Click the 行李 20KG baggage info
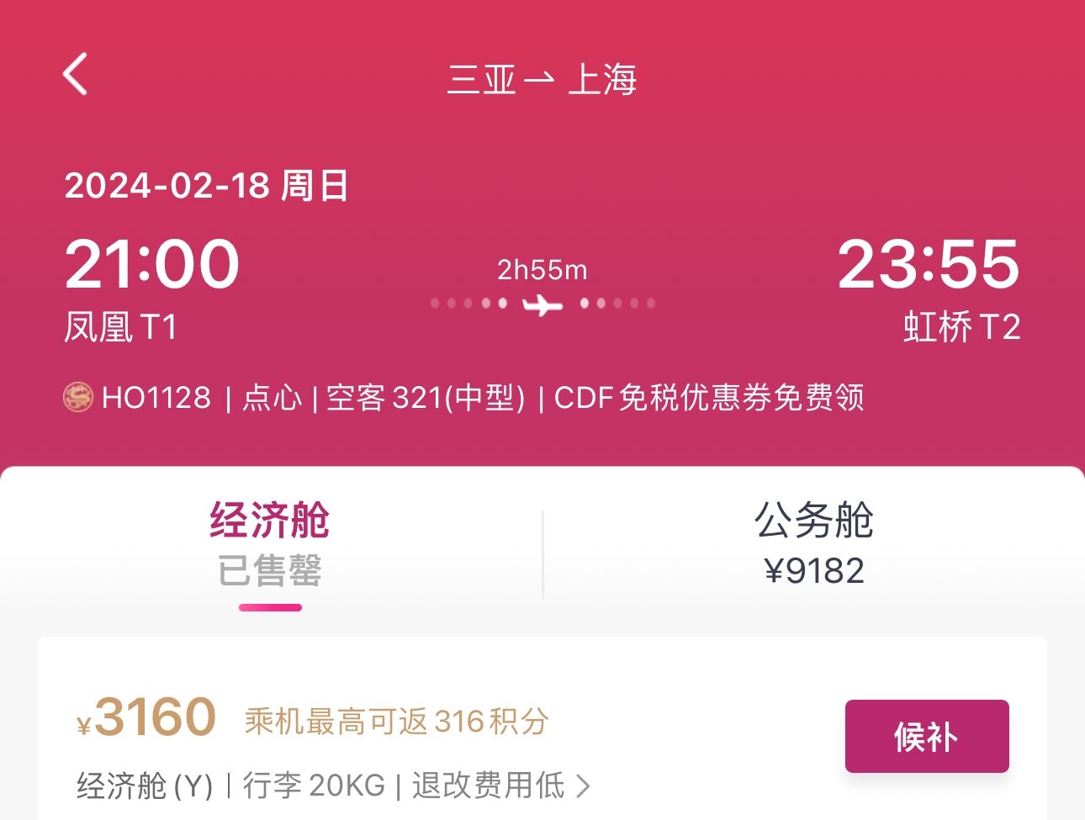 click(314, 786)
